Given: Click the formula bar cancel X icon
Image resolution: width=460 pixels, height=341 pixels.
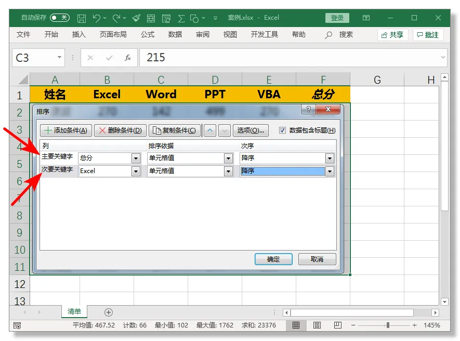Looking at the screenshot, I should [90, 58].
